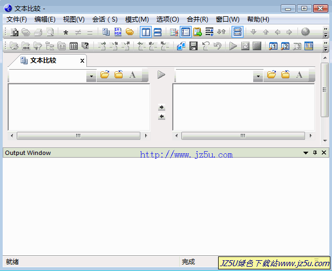Click the gray stop square icon
332x271 pixels.
(257, 46)
